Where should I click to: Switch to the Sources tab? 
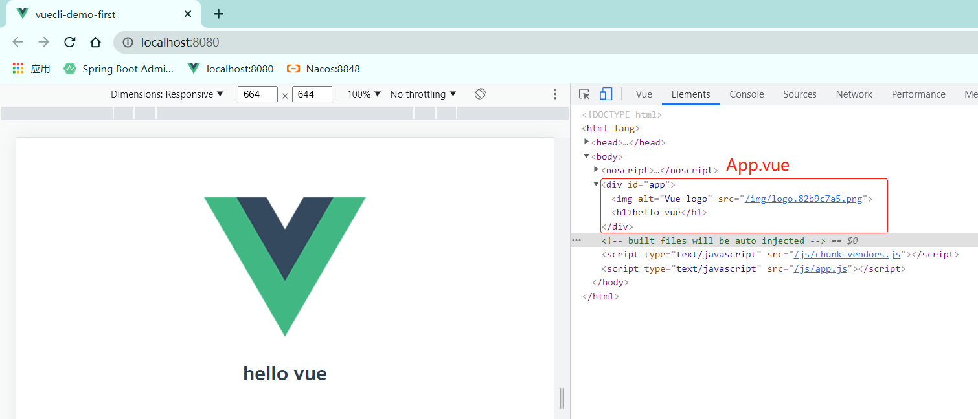point(800,94)
